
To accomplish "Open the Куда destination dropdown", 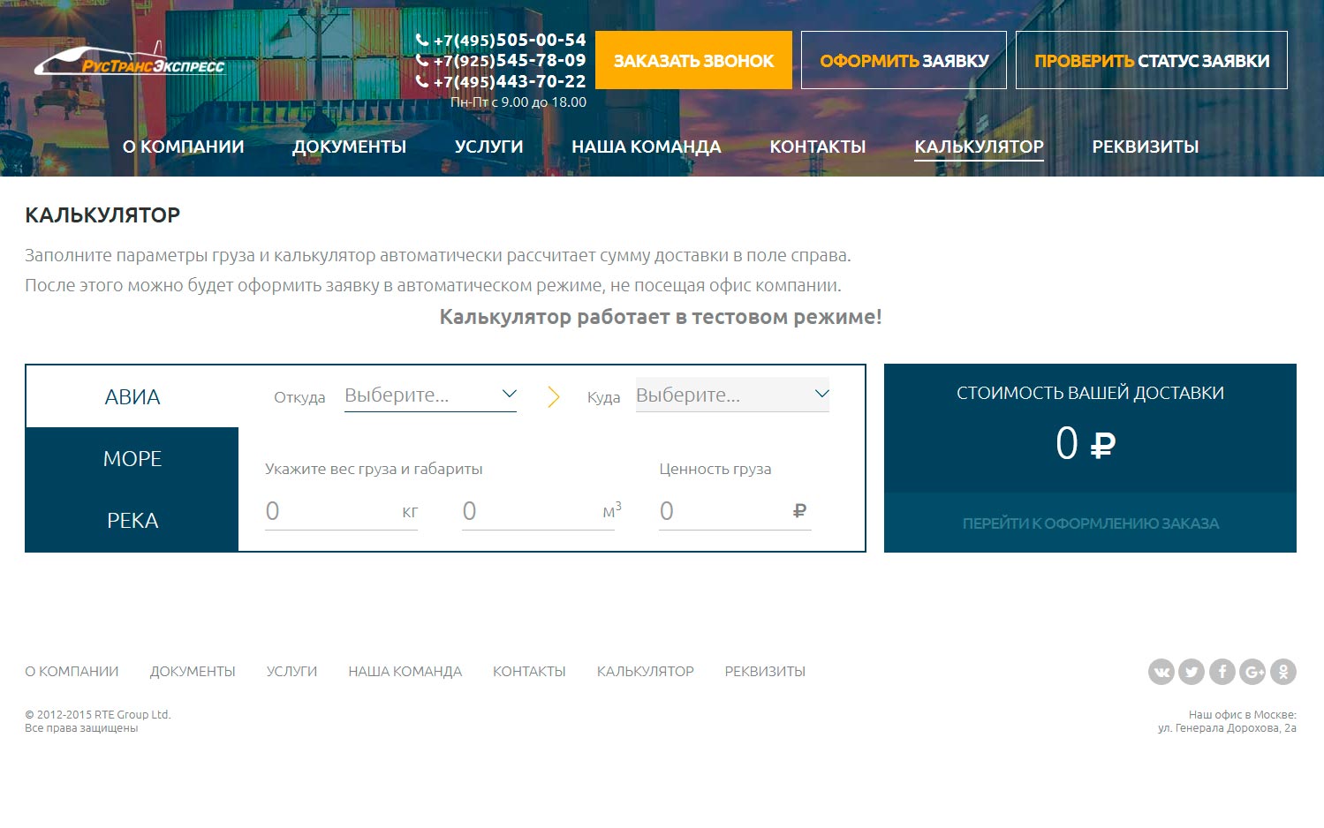I will coord(732,395).
